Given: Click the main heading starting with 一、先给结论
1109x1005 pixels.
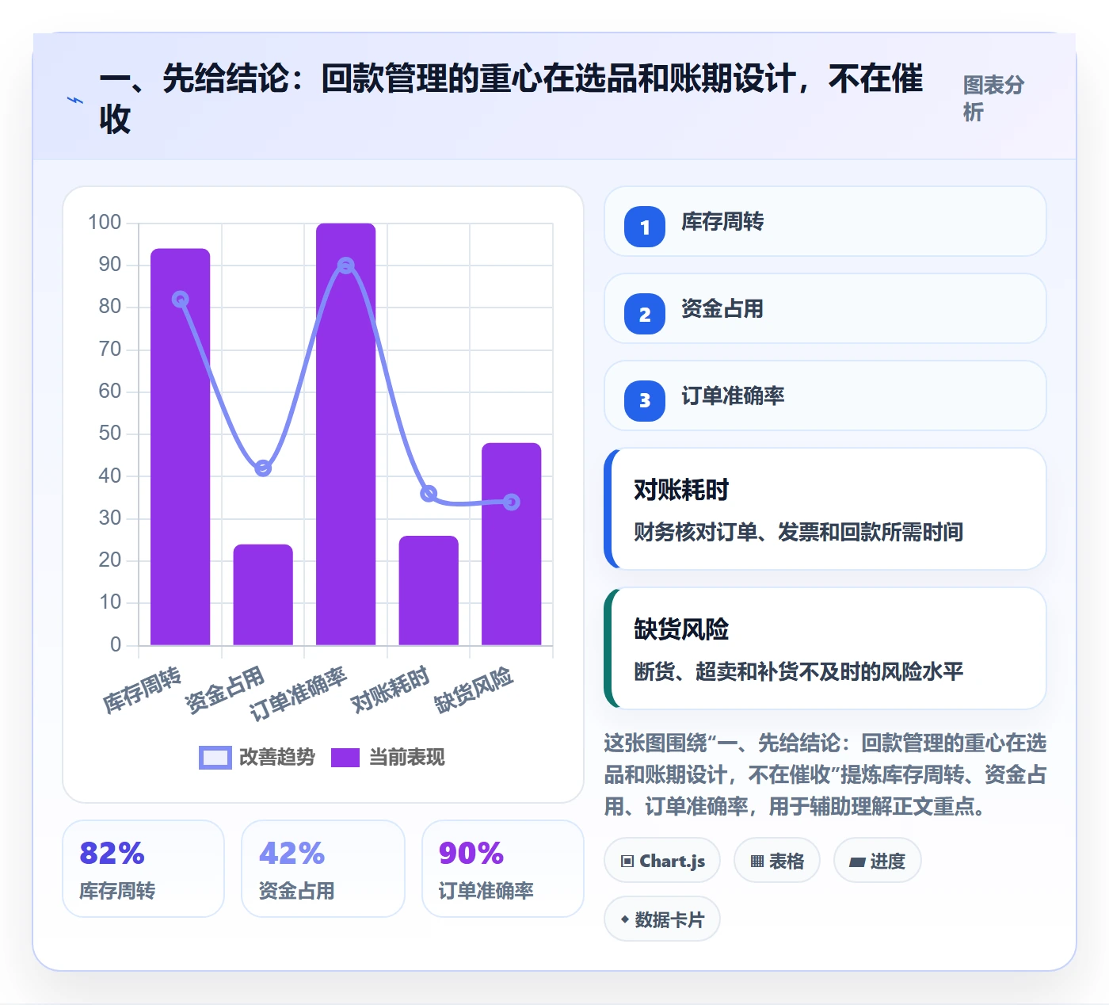Looking at the screenshot, I should (x=511, y=99).
